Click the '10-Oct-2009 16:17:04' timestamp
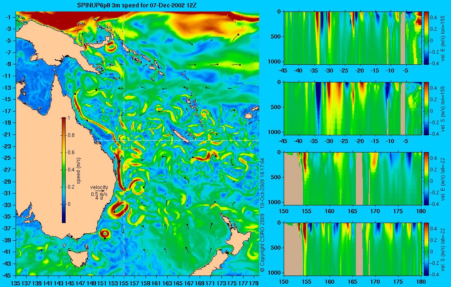The width and height of the screenshot is (451, 287). tap(262, 182)
